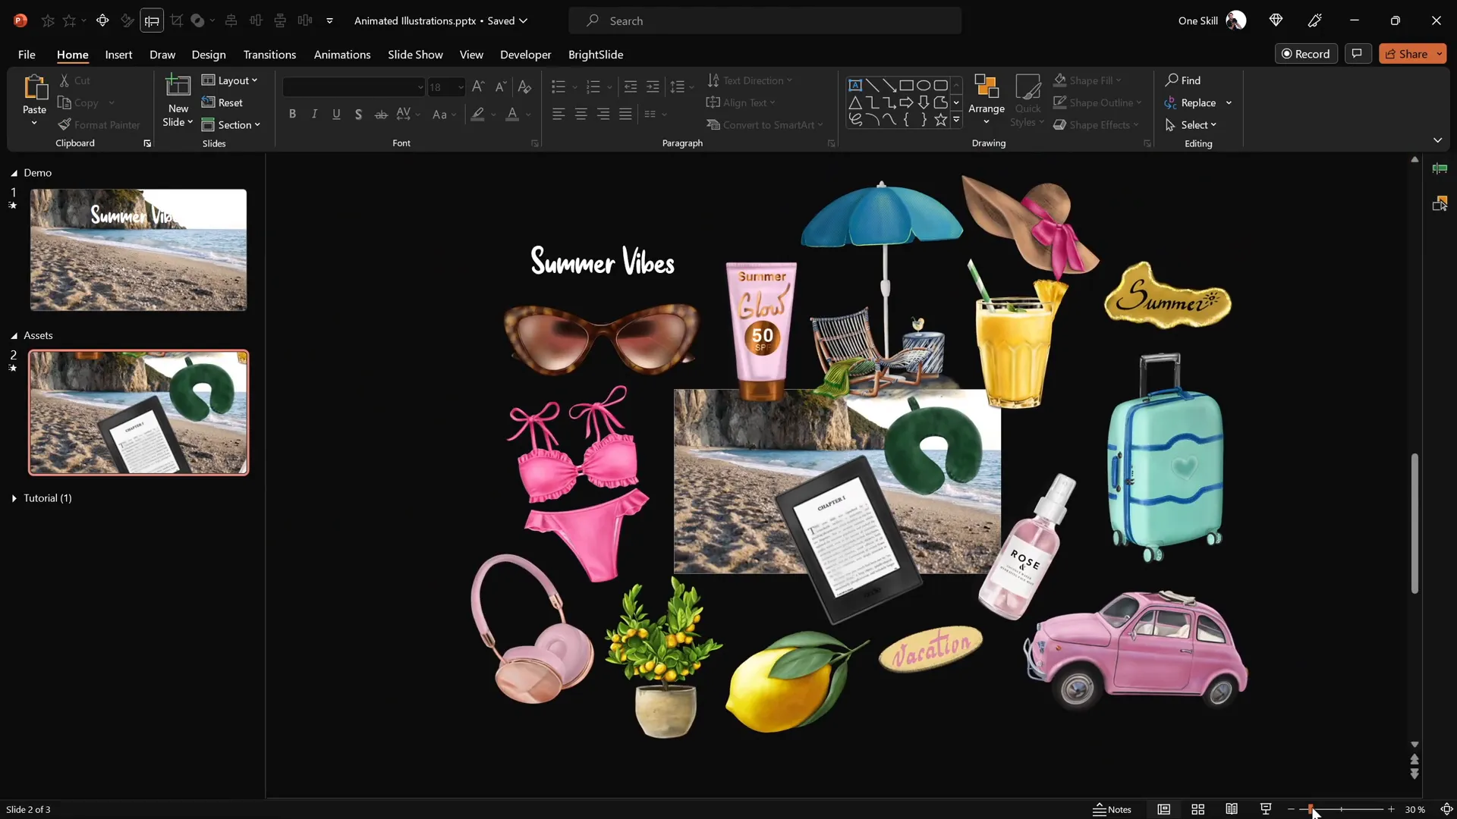The image size is (1457, 819).
Task: Toggle bold formatting
Action: click(x=292, y=114)
